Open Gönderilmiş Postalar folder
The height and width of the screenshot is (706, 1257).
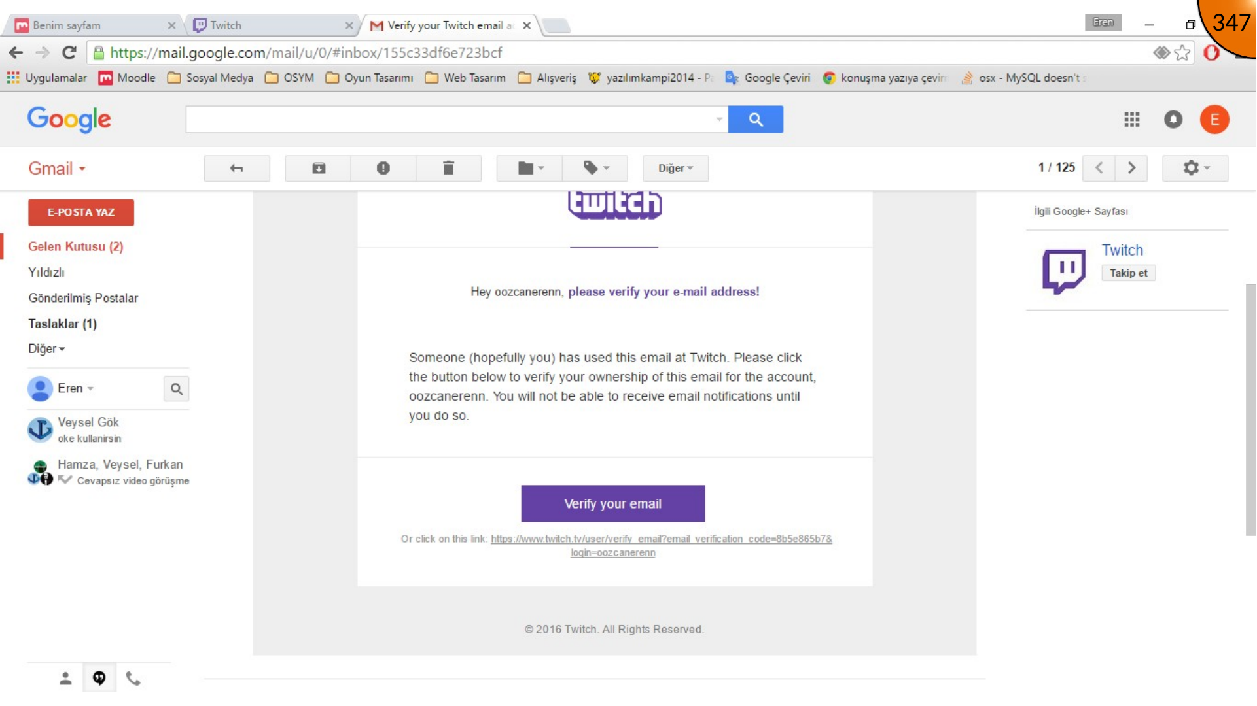point(83,298)
